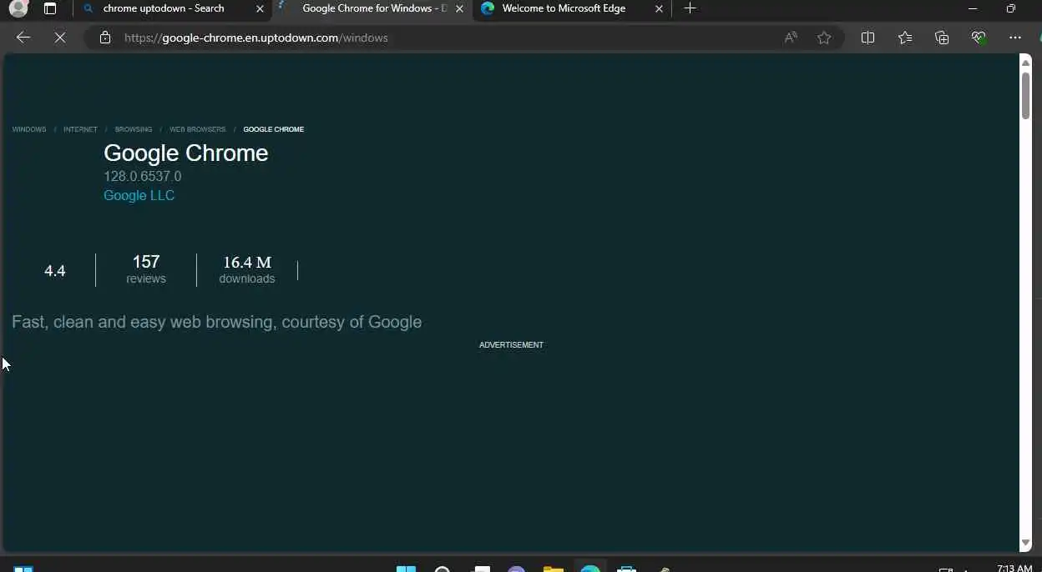The width and height of the screenshot is (1042, 572).
Task: Open WINDOWS breadcrumb link
Action: 29,129
